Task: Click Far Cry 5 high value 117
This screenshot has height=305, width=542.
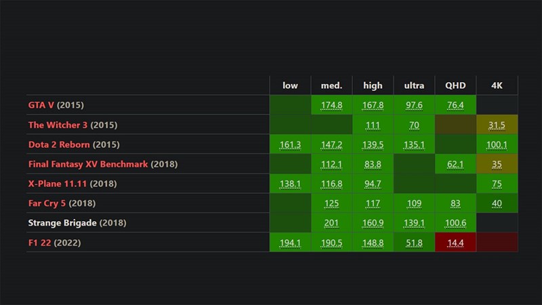Action: 373,204
